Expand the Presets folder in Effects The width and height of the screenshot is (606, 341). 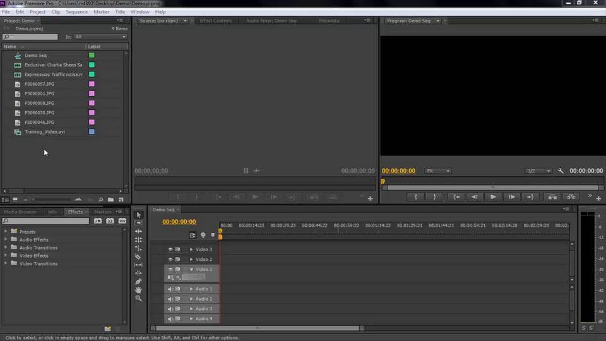[6, 231]
